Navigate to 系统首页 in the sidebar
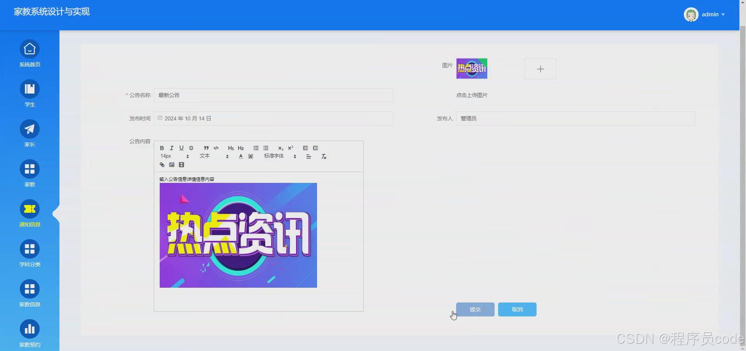 click(30, 54)
